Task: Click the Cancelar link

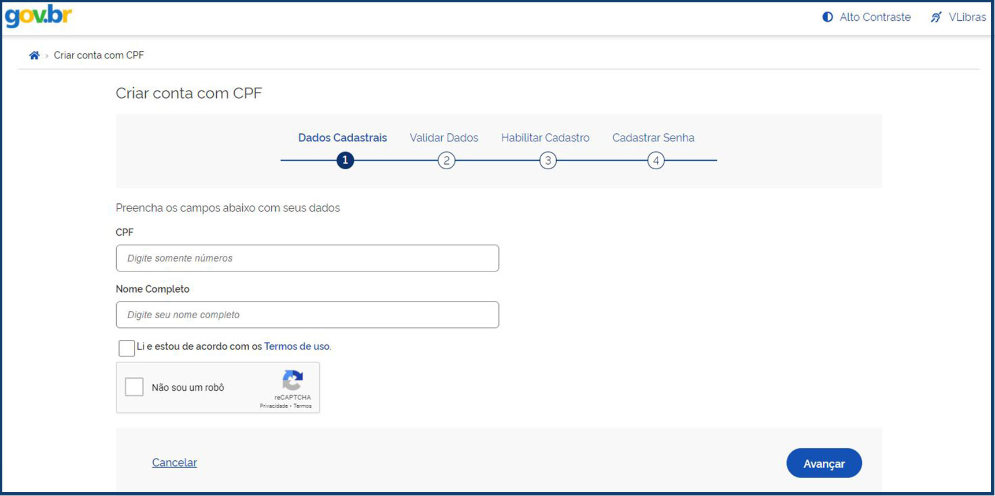Action: 175,463
